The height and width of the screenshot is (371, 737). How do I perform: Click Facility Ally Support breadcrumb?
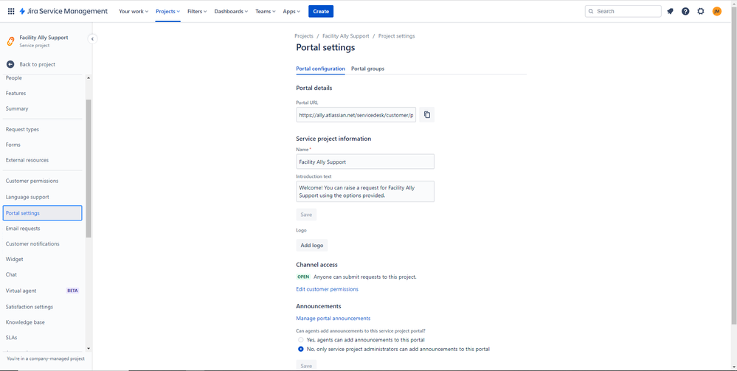[346, 35]
